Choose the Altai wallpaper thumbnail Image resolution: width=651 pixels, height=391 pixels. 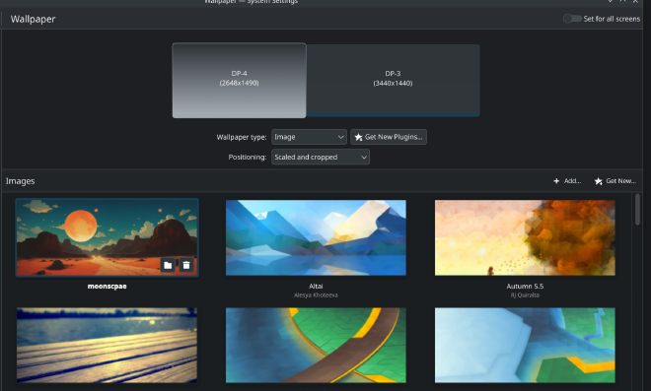click(316, 237)
